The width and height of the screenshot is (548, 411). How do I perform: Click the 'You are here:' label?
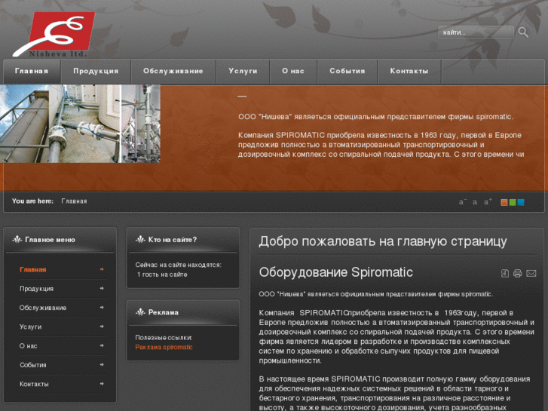[x=32, y=201]
